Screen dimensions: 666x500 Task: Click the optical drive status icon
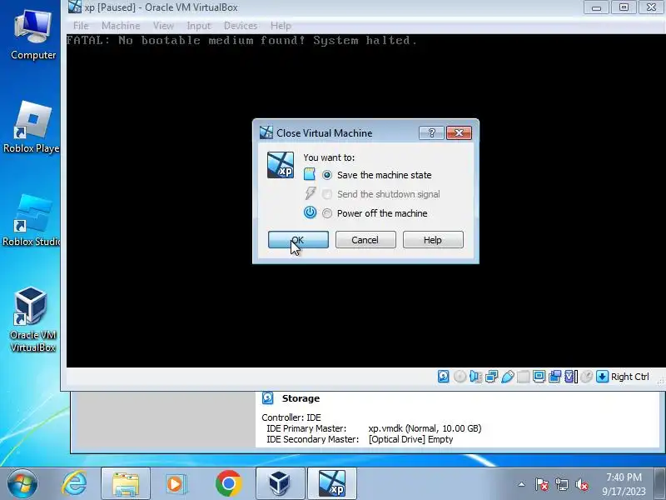coord(460,377)
